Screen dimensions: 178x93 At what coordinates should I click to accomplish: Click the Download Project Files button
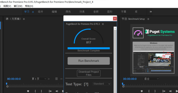point(89,73)
